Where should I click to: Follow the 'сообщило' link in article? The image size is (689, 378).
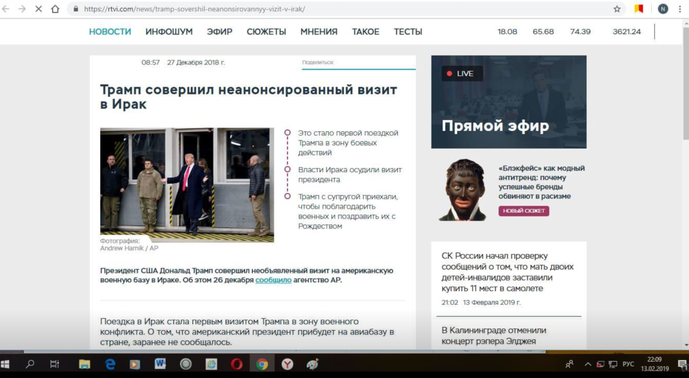coord(273,280)
